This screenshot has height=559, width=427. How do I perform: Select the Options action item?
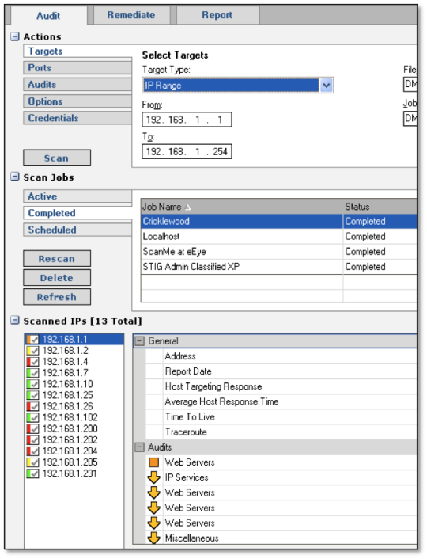(x=77, y=101)
